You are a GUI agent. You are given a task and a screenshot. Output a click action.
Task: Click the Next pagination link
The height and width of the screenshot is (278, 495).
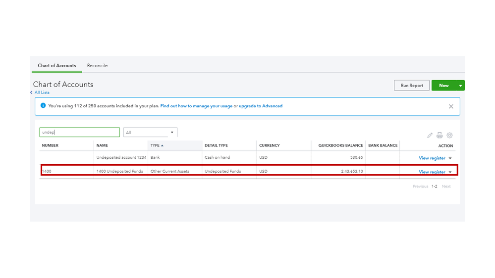coord(446,186)
